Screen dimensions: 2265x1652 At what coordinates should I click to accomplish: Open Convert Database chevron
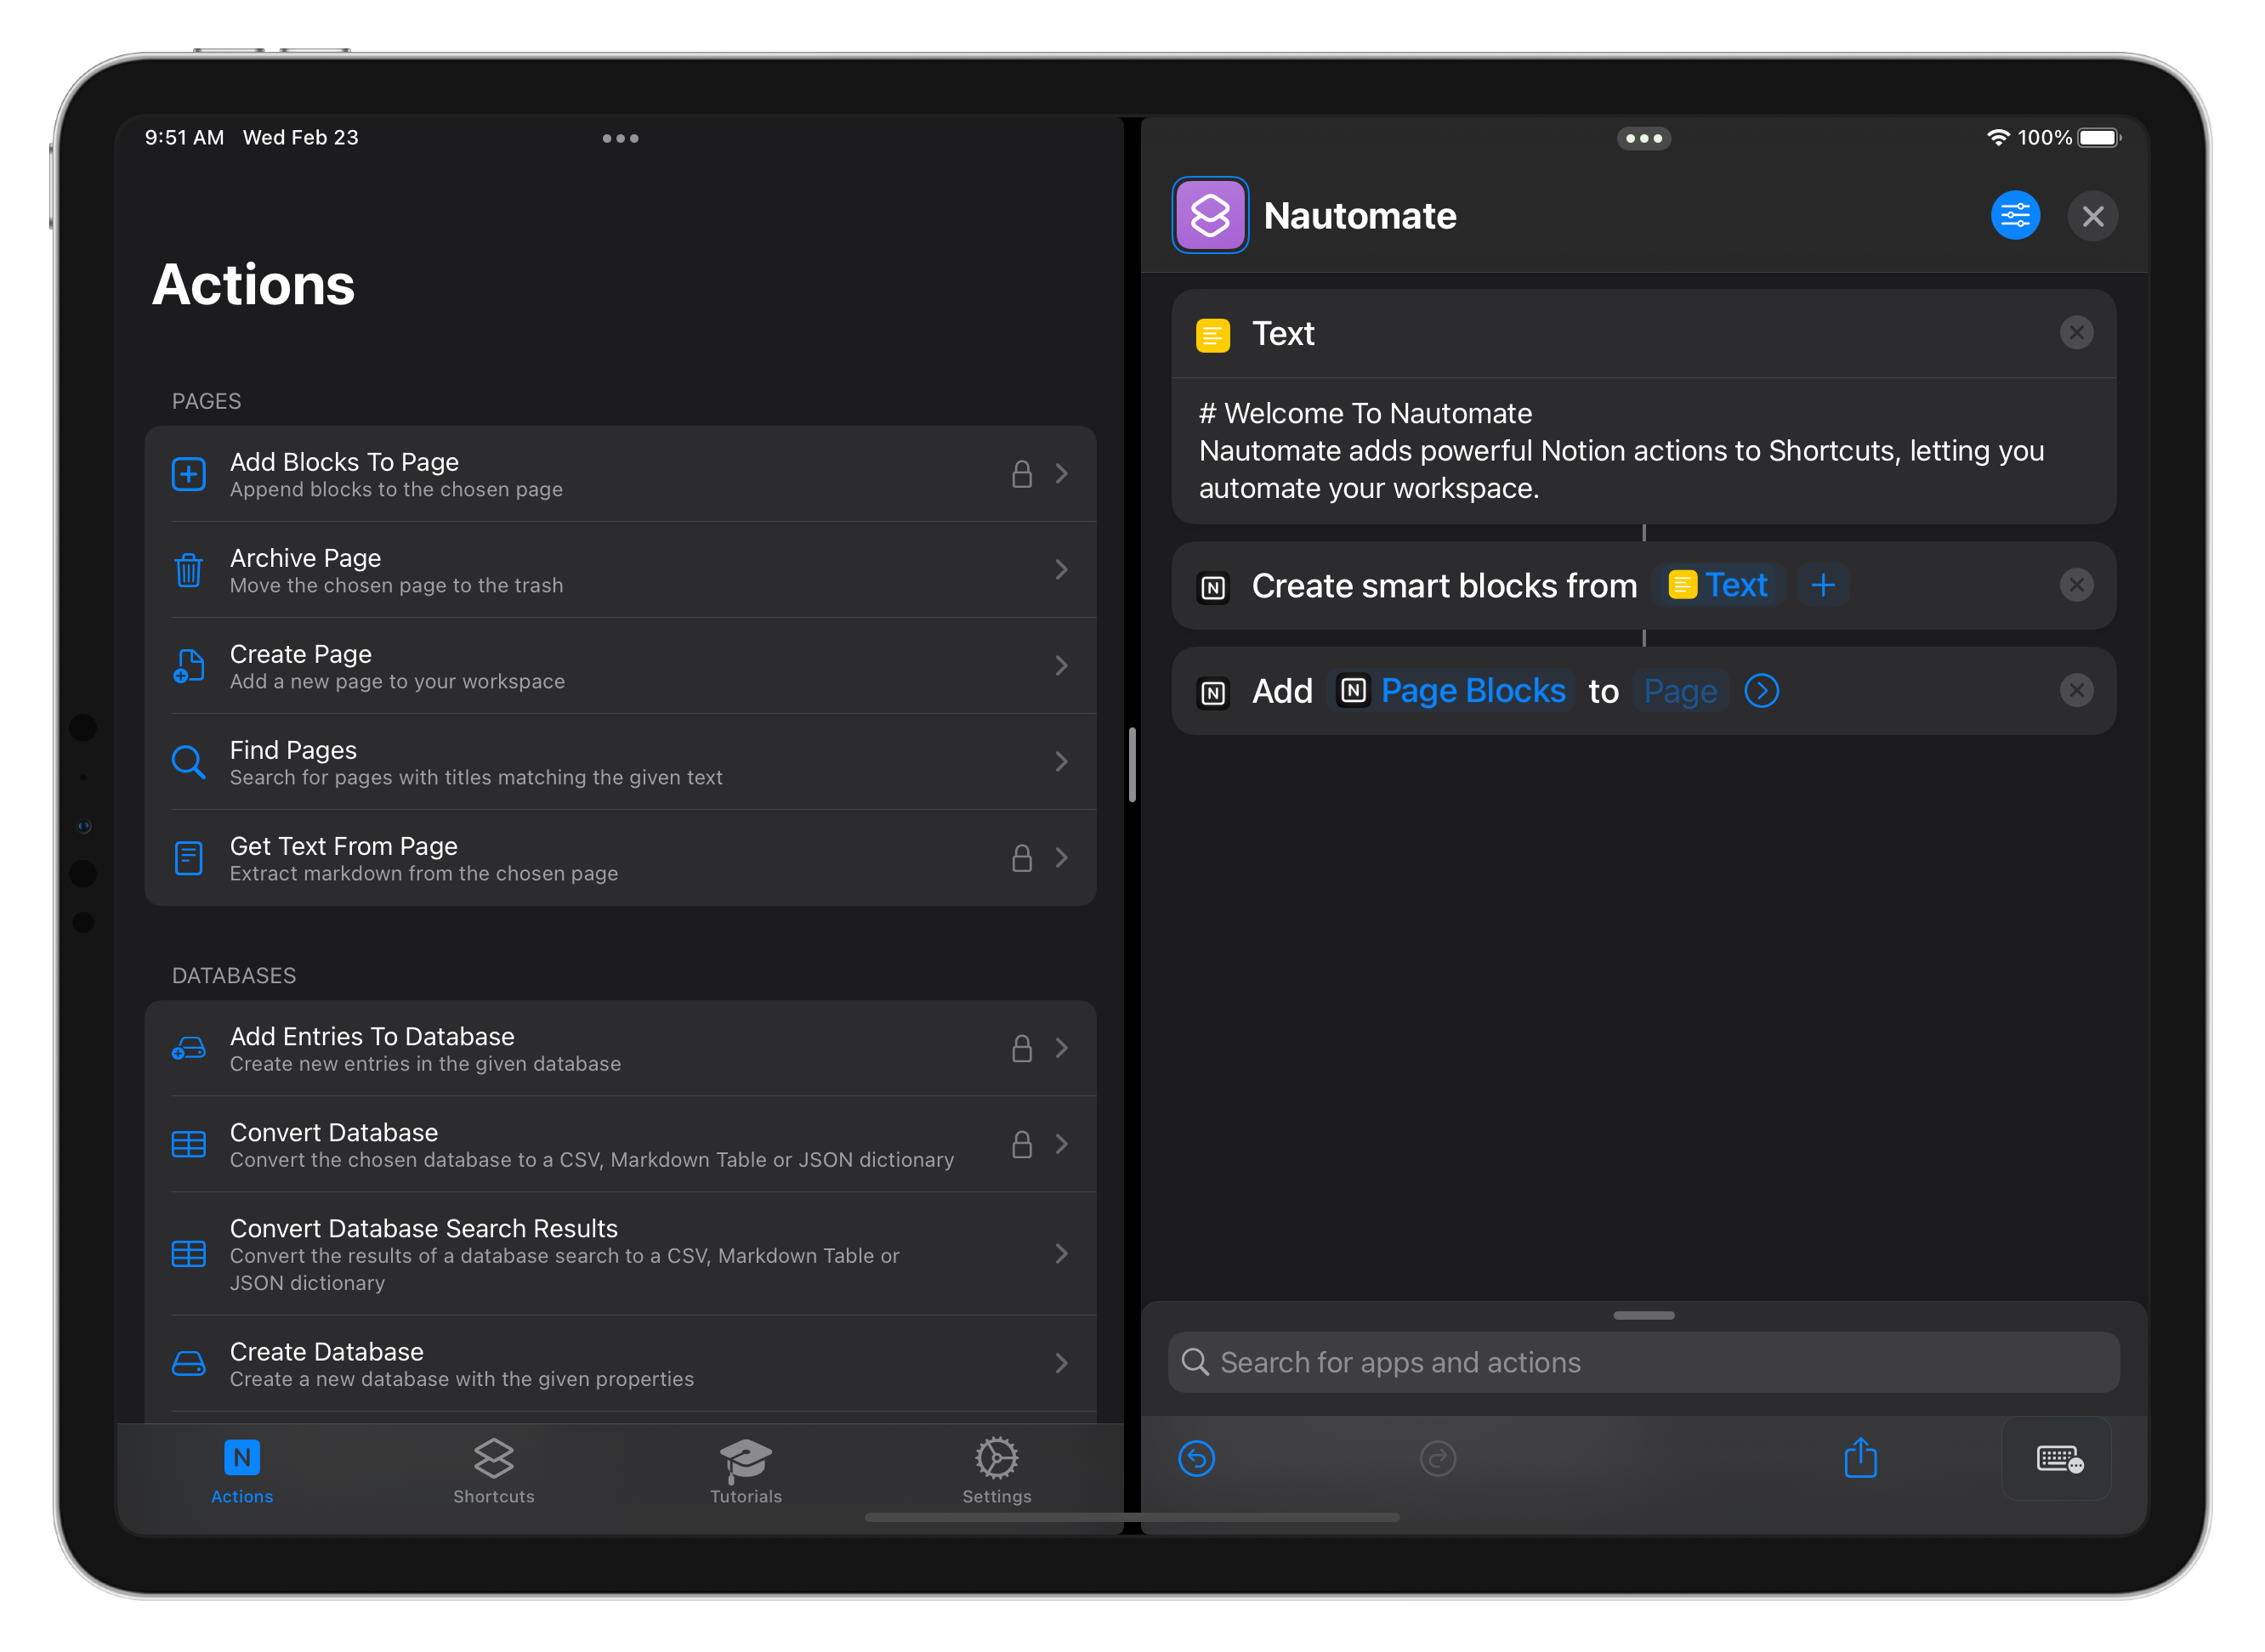[x=1061, y=1144]
